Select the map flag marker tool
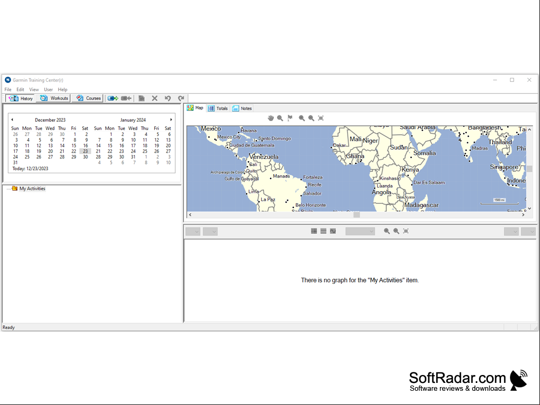This screenshot has height=405, width=540. pyautogui.click(x=290, y=118)
